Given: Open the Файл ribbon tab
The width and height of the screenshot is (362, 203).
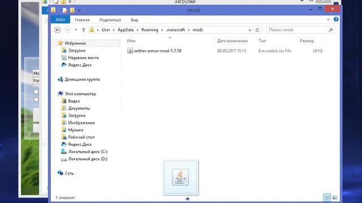Looking at the screenshot, I should (x=60, y=20).
